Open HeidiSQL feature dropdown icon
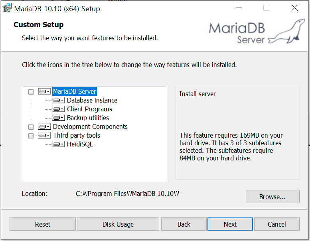Screen dimensions: 310x241 click(59, 144)
